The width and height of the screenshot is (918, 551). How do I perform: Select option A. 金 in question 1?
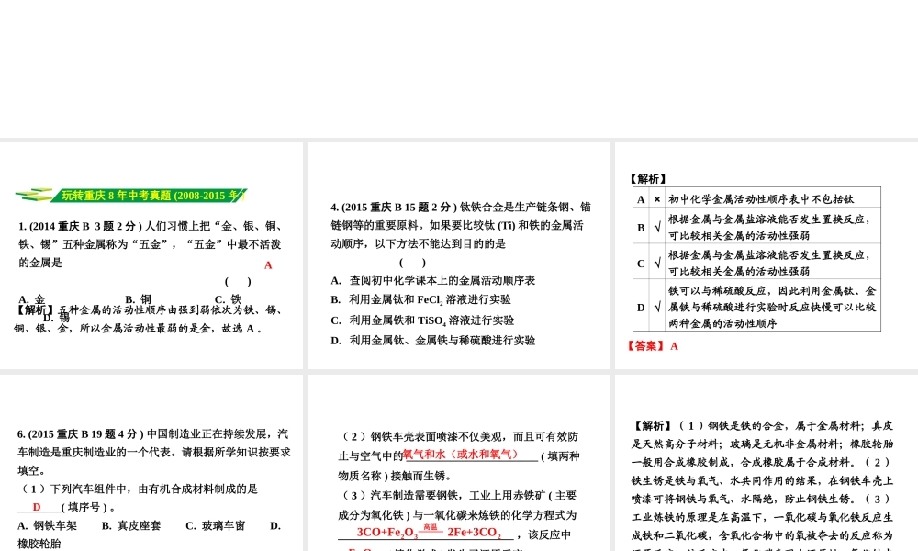31,299
